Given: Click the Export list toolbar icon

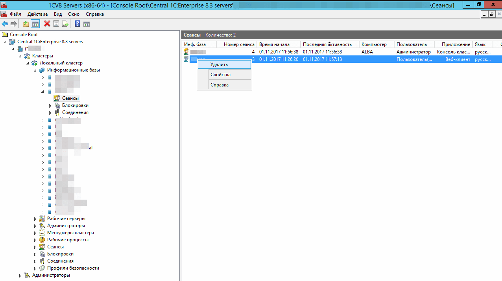Looking at the screenshot, I should click(x=65, y=24).
